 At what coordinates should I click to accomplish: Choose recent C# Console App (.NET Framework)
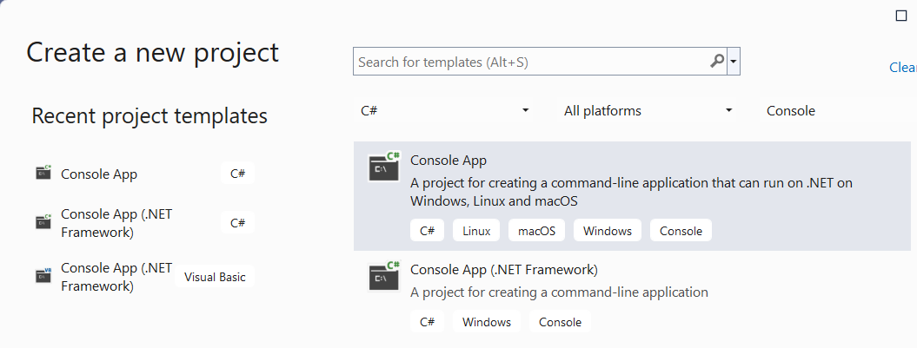(x=144, y=223)
